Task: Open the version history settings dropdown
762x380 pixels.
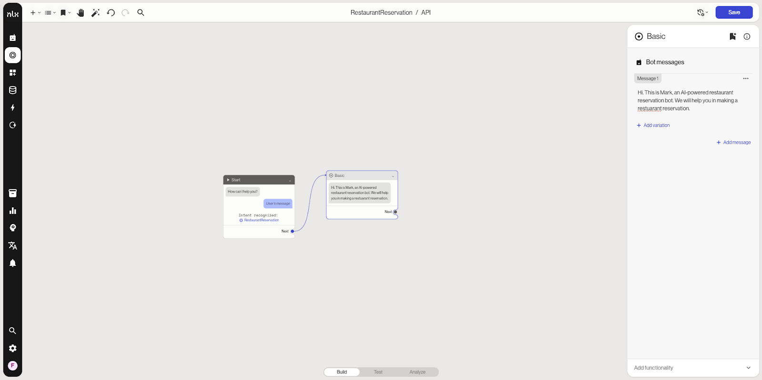Action: [x=702, y=13]
